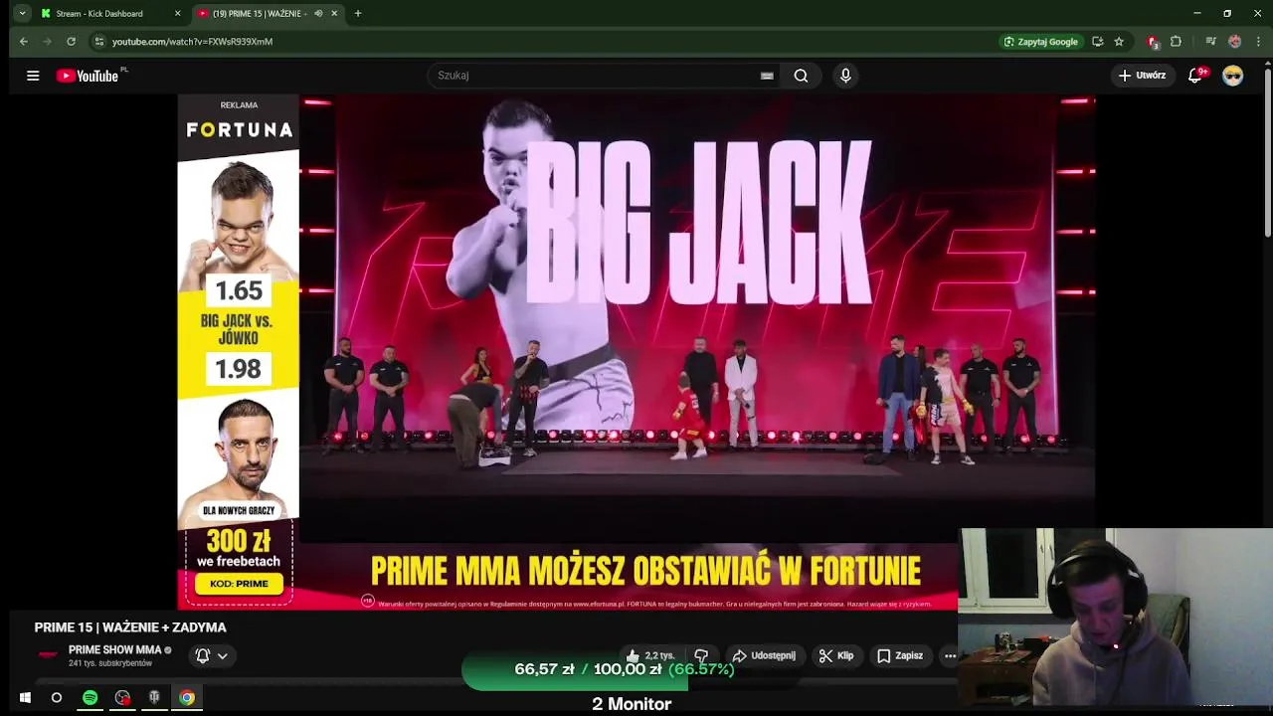The image size is (1273, 716).
Task: Click the video player showing BIG JACK
Action: pyautogui.click(x=698, y=318)
